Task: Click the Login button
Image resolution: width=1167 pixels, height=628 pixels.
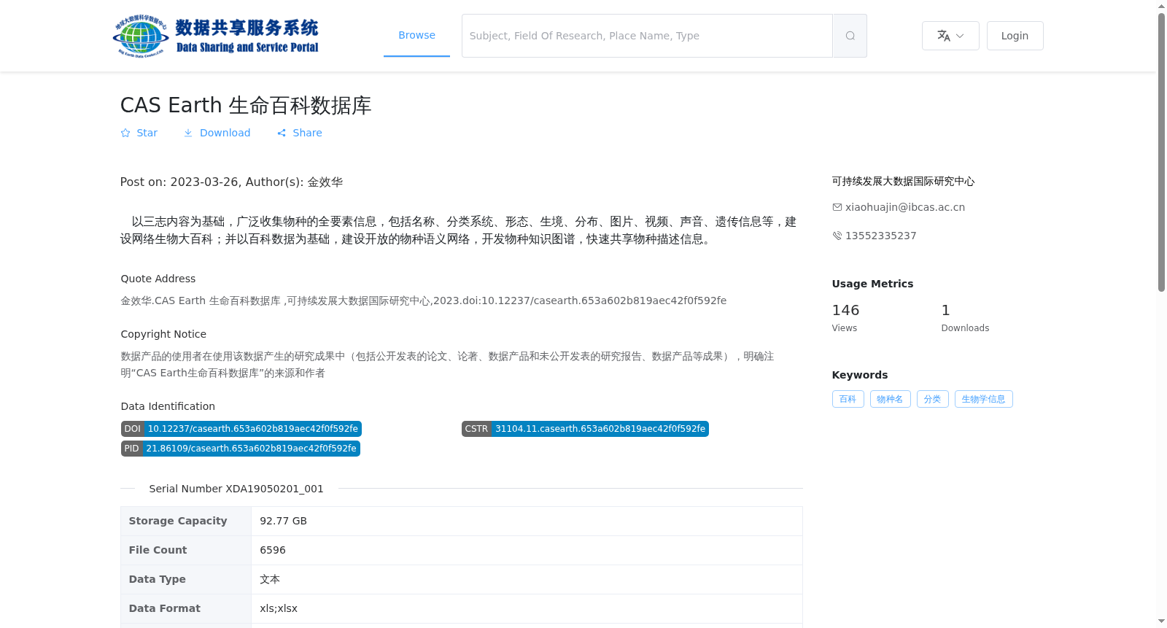Action: [x=1015, y=36]
